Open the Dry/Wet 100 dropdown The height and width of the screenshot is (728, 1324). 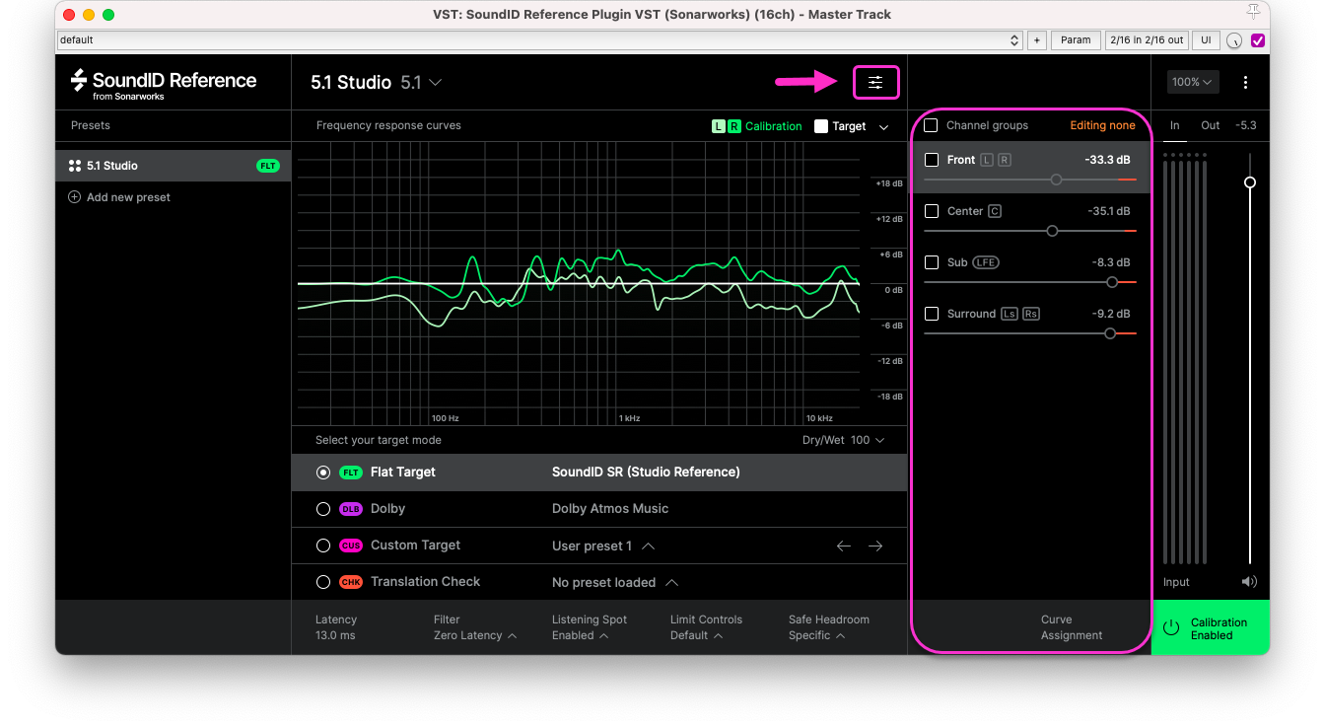(x=844, y=440)
